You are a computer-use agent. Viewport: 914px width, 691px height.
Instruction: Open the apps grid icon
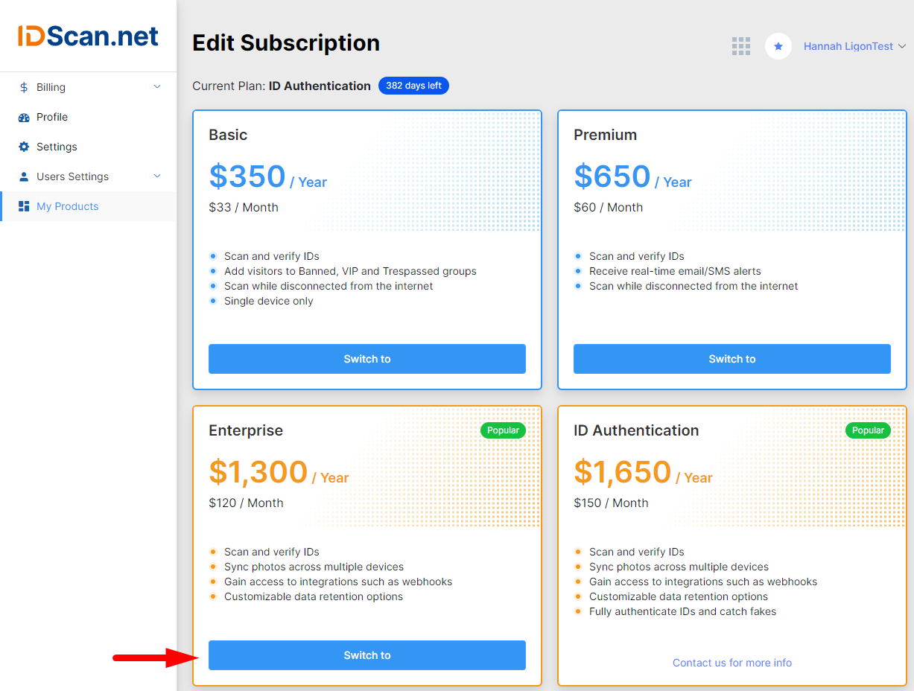(740, 46)
